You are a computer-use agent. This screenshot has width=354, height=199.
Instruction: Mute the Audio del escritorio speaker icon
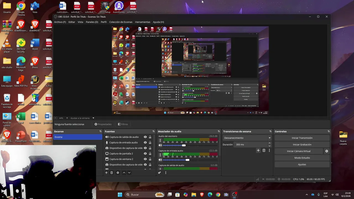coord(160,145)
